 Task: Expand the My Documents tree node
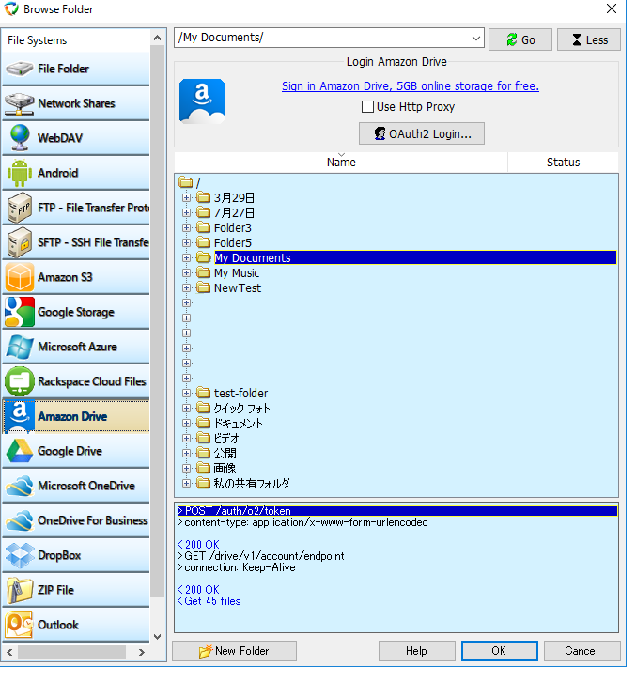pyautogui.click(x=186, y=258)
